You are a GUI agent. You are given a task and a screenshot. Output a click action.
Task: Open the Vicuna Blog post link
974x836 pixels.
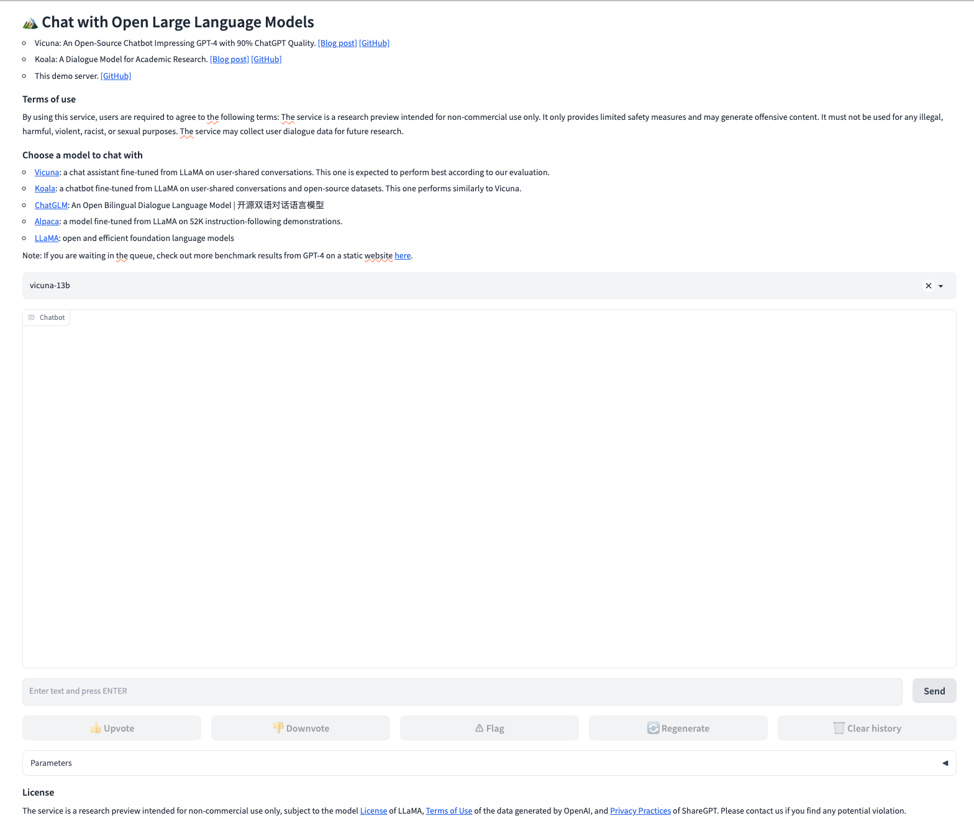(x=337, y=43)
